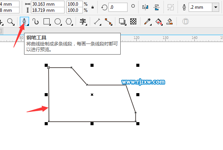Select the Rectangle tool
The image size is (223, 150).
[47, 22]
